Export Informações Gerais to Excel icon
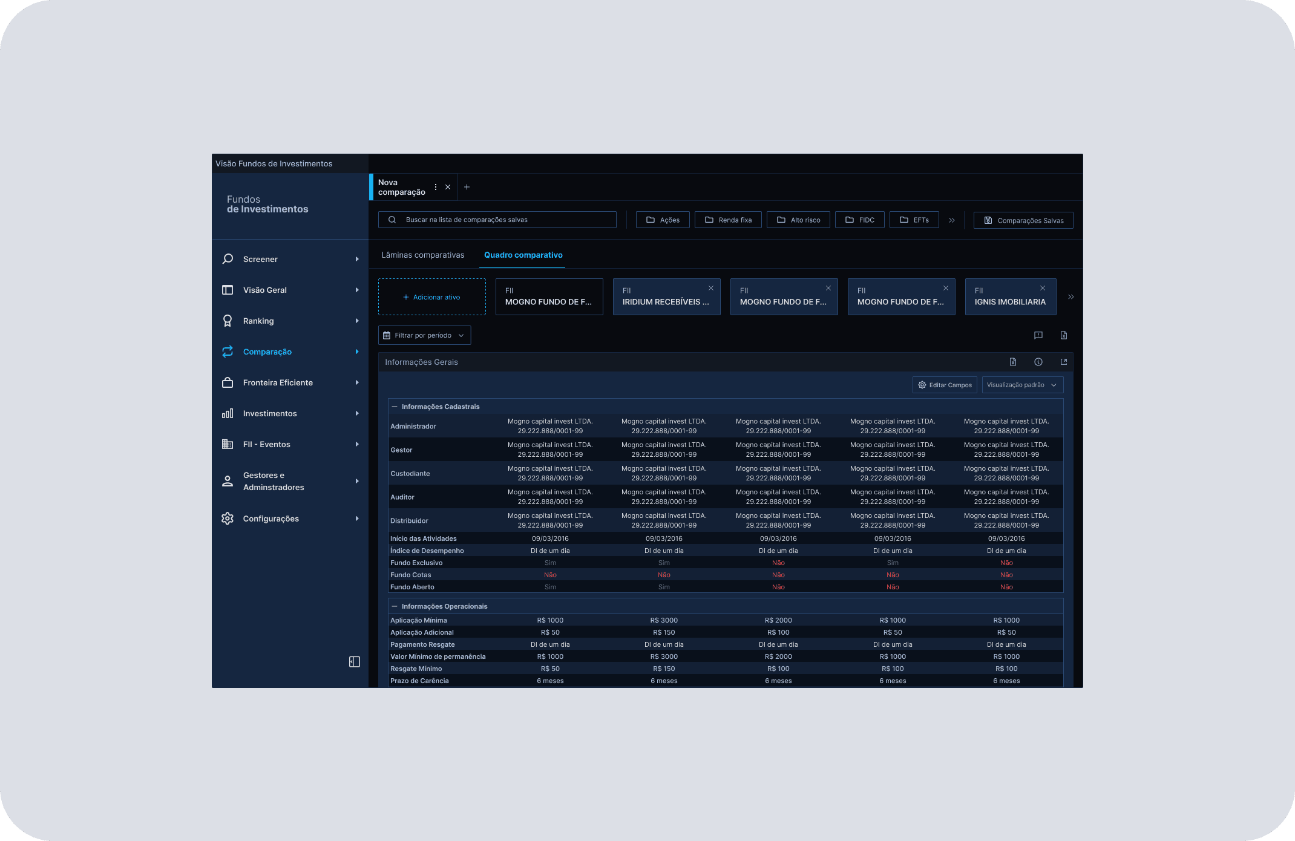This screenshot has width=1295, height=841. click(1013, 362)
